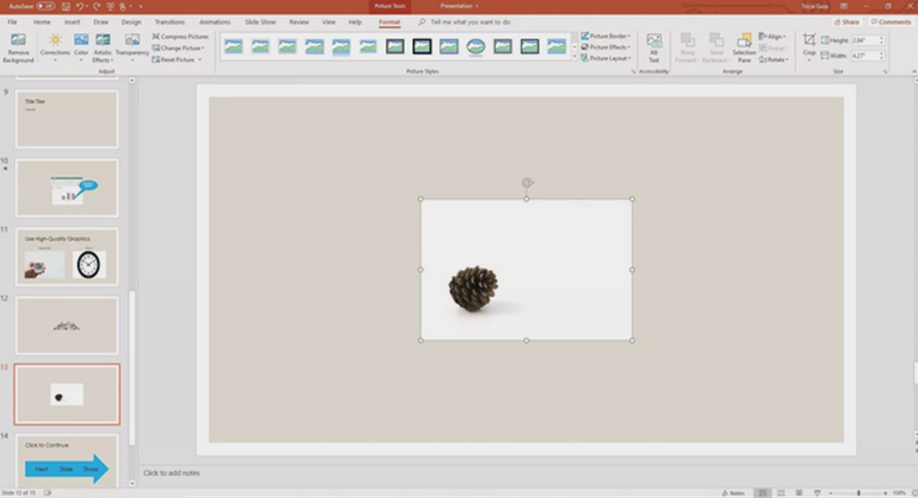The width and height of the screenshot is (918, 498).
Task: Click the zoom slider in status bar
Action: coord(859,493)
